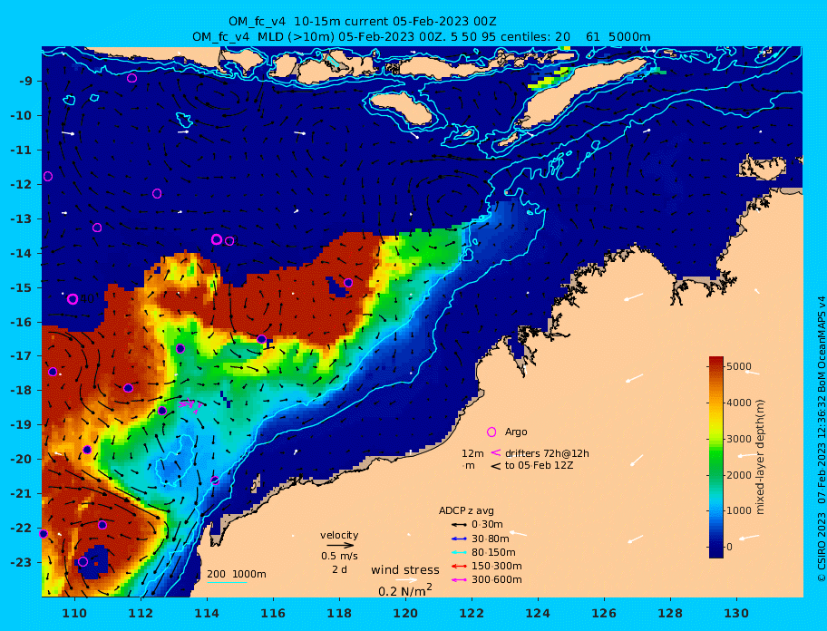Click the magenta drifters arrowhead in legend
827x631 pixels.
coord(495,452)
